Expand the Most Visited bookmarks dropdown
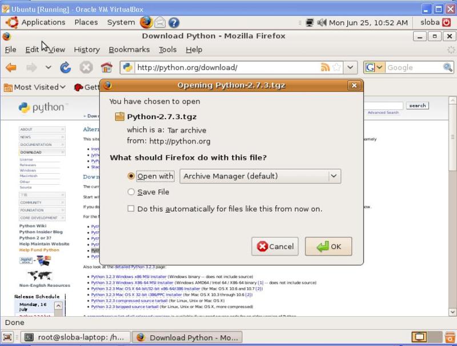Screen dimensions: 457x346 click(63, 87)
